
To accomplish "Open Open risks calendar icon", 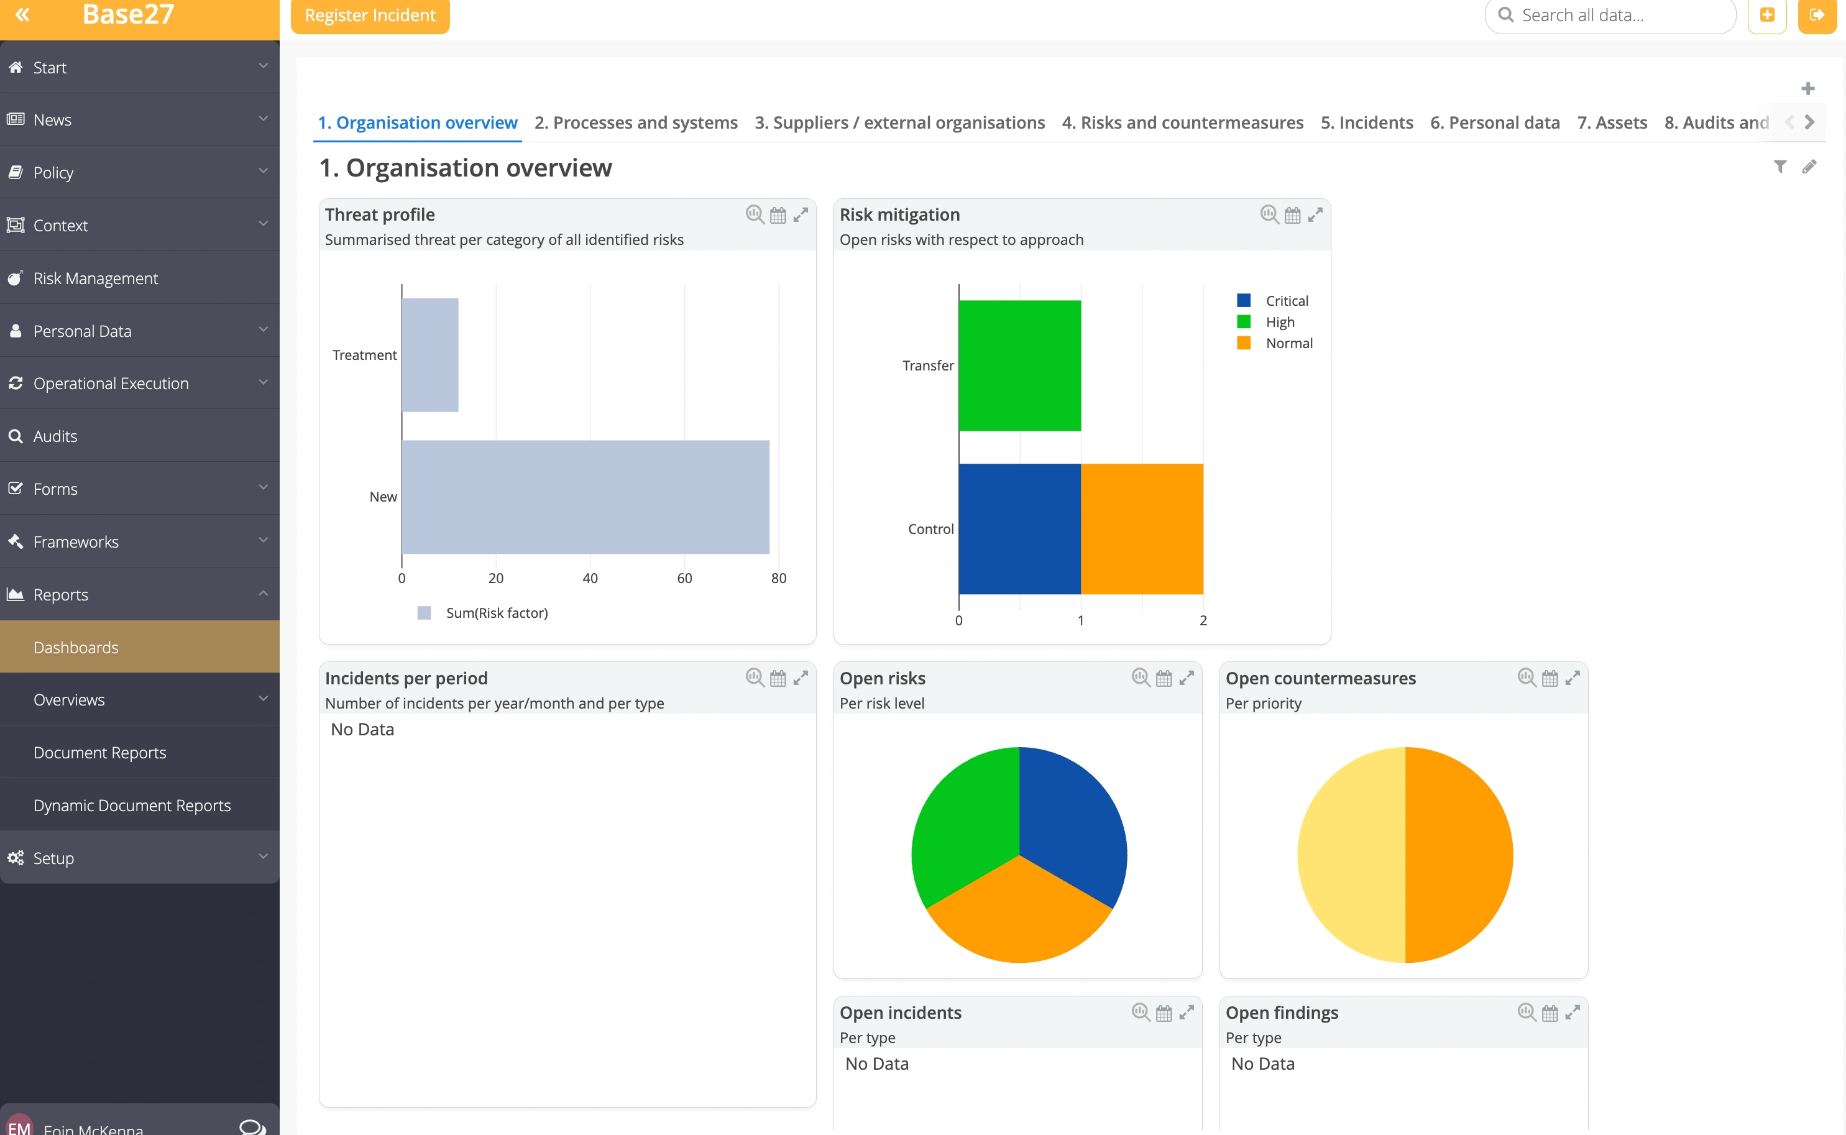I will (x=1164, y=678).
